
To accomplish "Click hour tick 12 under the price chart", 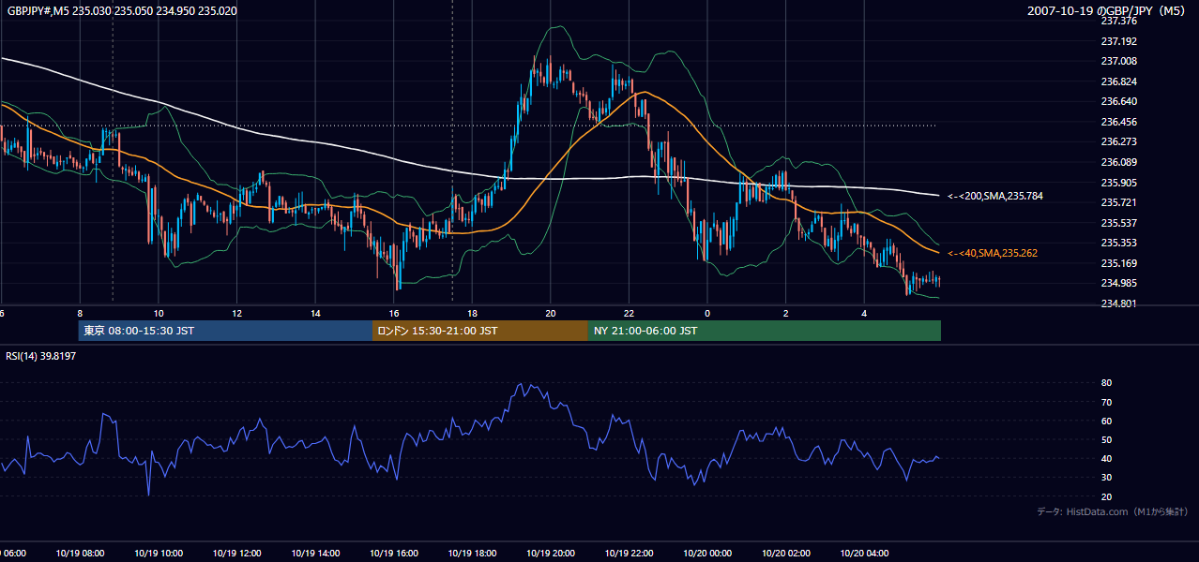I will click(237, 313).
